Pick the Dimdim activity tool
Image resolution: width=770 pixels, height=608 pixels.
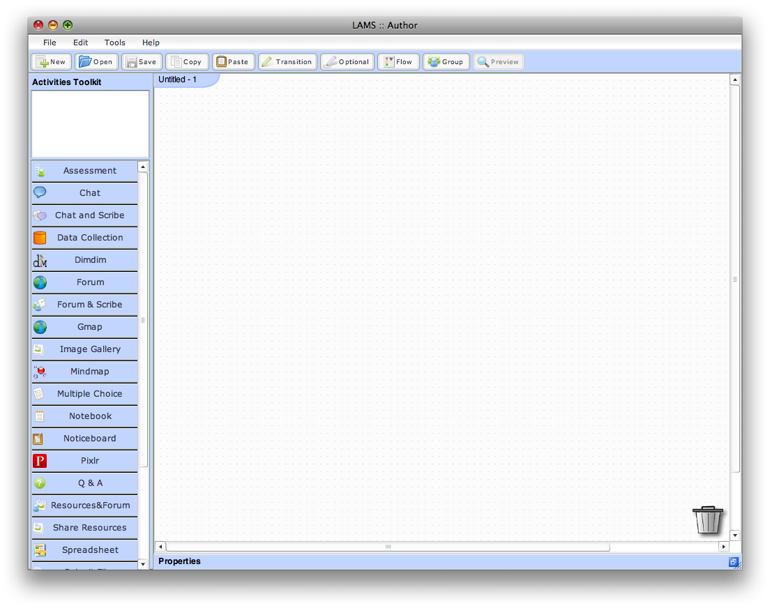point(84,260)
